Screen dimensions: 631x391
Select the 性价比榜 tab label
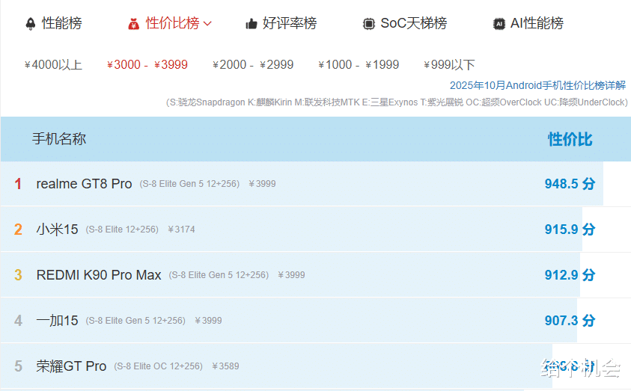click(x=172, y=23)
